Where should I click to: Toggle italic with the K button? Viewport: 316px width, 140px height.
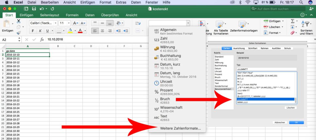coord(40,31)
